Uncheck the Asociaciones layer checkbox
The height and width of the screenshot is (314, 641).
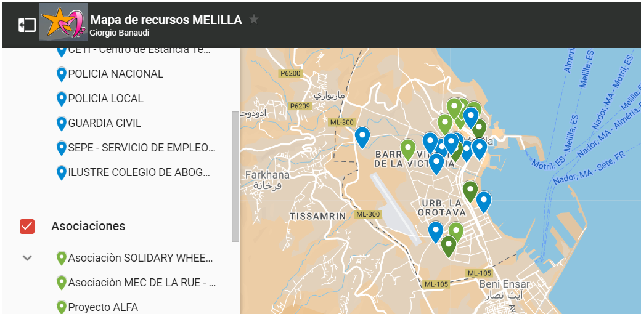coord(27,226)
